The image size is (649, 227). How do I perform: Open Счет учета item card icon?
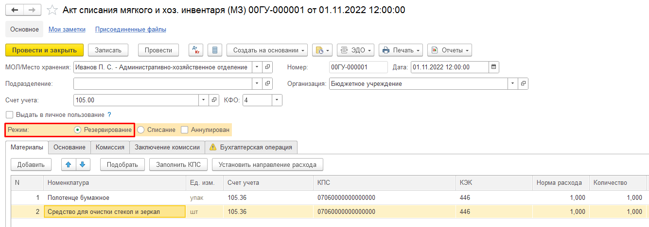214,100
